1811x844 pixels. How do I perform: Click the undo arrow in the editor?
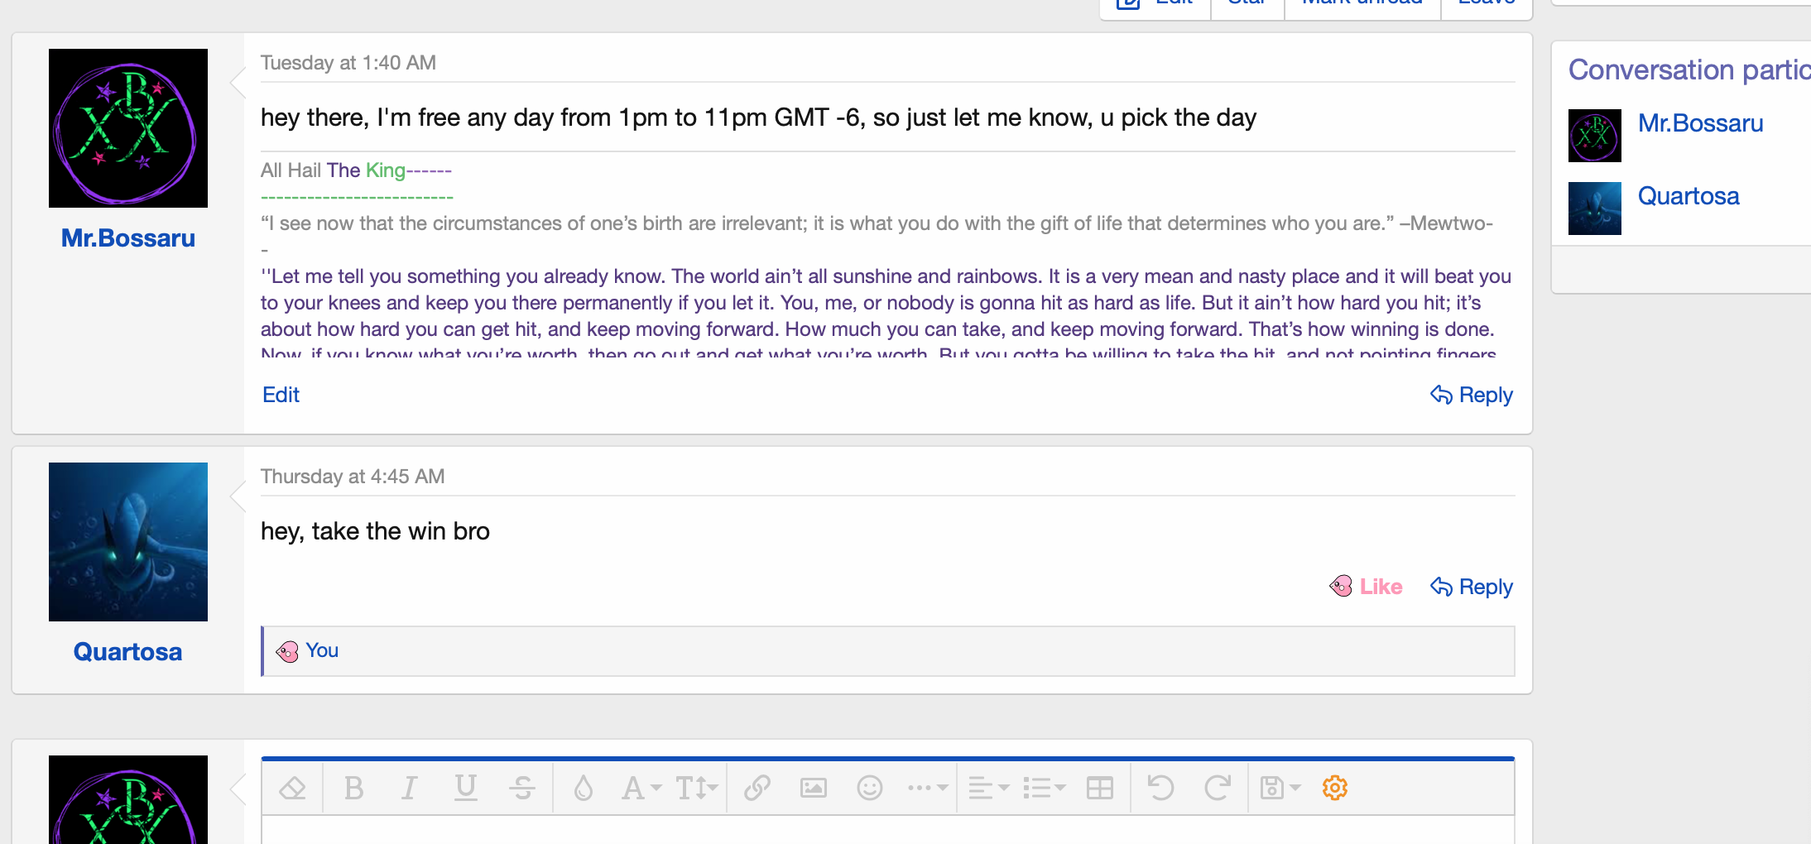(x=1160, y=789)
